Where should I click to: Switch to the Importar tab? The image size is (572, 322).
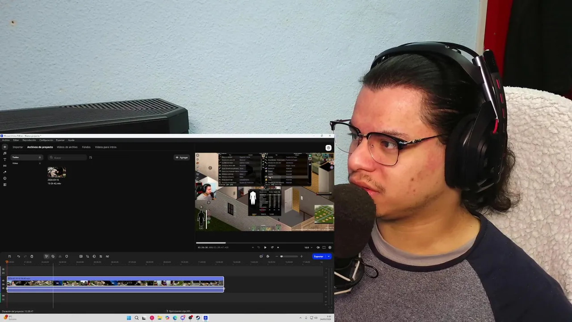pyautogui.click(x=18, y=147)
